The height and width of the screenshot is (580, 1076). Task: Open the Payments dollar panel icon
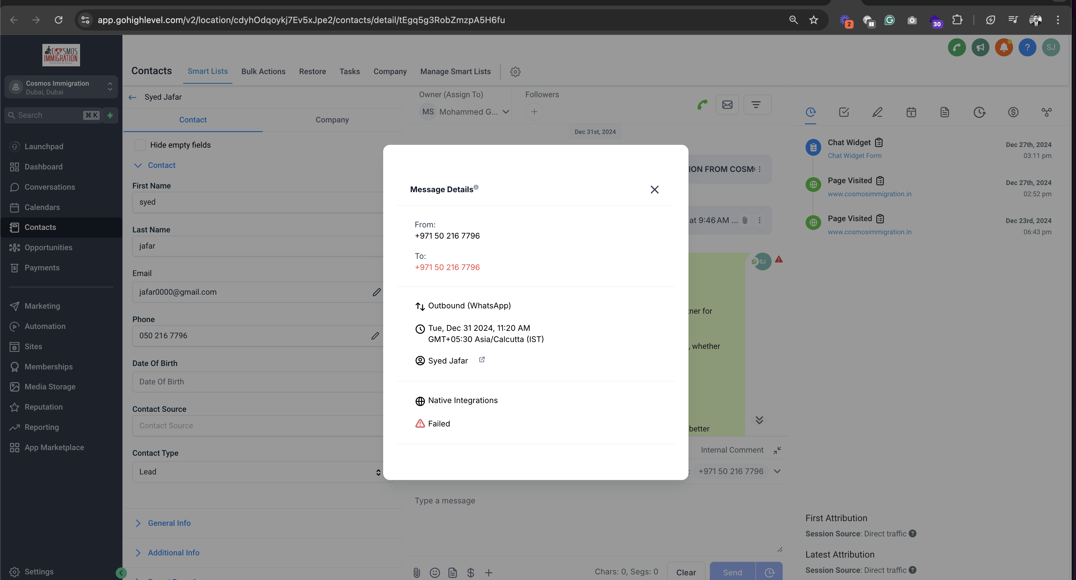point(1013,112)
